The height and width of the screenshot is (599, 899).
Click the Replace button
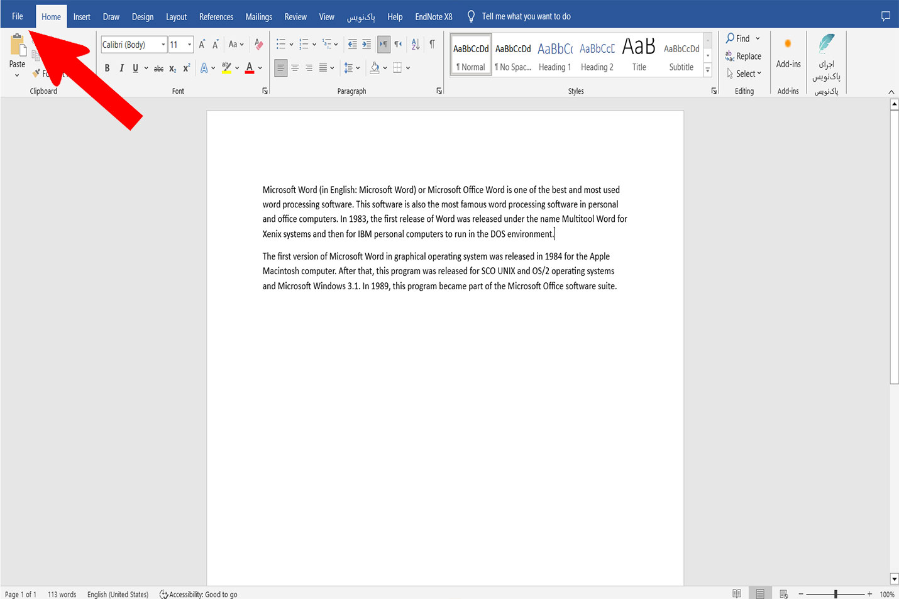pyautogui.click(x=743, y=56)
